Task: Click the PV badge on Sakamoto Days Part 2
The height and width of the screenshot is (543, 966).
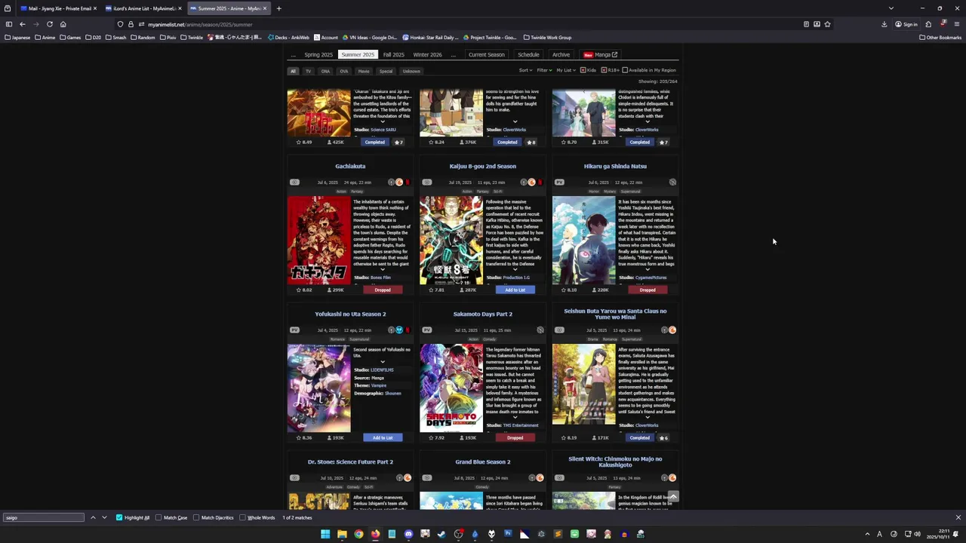Action: [x=426, y=330]
